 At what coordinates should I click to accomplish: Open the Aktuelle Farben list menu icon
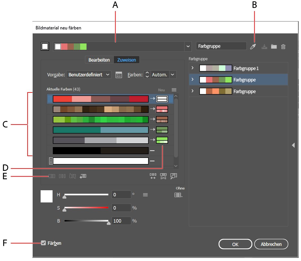[174, 90]
